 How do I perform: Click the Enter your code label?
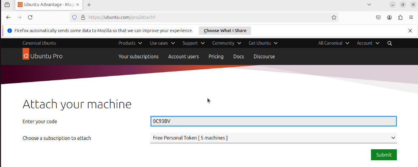(x=40, y=121)
